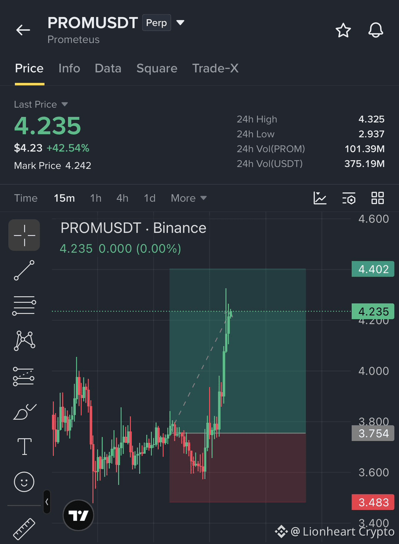Add PROMUSDT to favorites with the star
399x544 pixels.
[x=343, y=30]
